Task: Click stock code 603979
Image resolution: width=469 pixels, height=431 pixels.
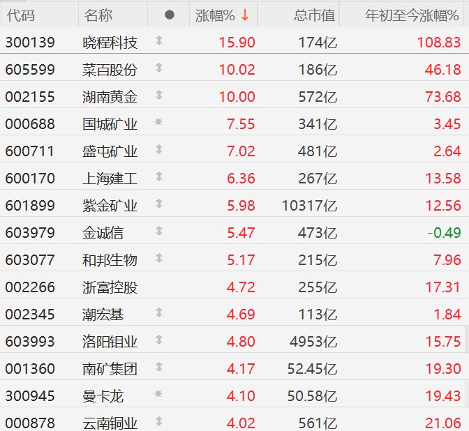Action: click(x=30, y=233)
